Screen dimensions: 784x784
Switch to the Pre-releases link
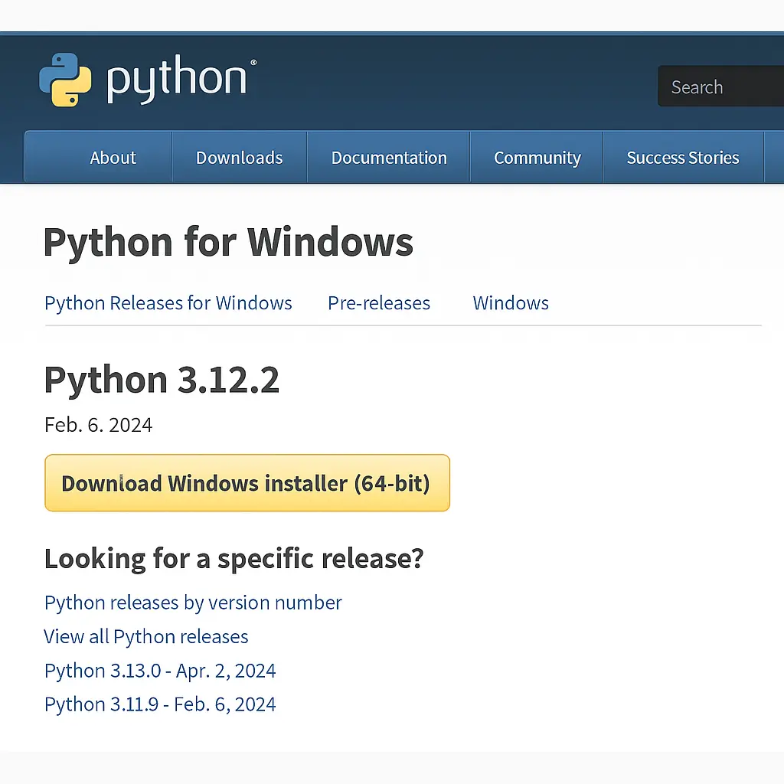tap(378, 303)
